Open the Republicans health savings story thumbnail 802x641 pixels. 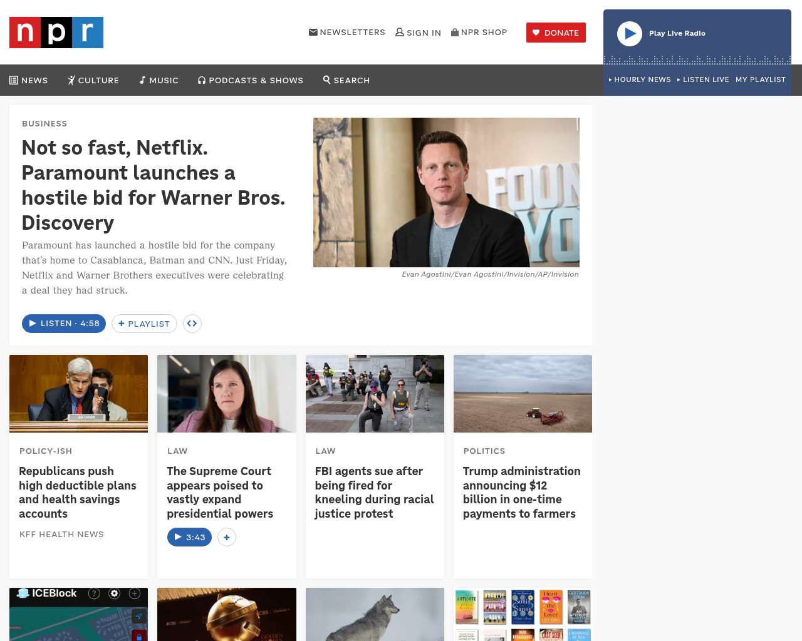pos(78,394)
